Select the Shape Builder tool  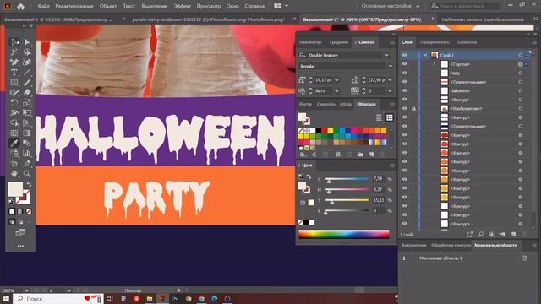14,122
